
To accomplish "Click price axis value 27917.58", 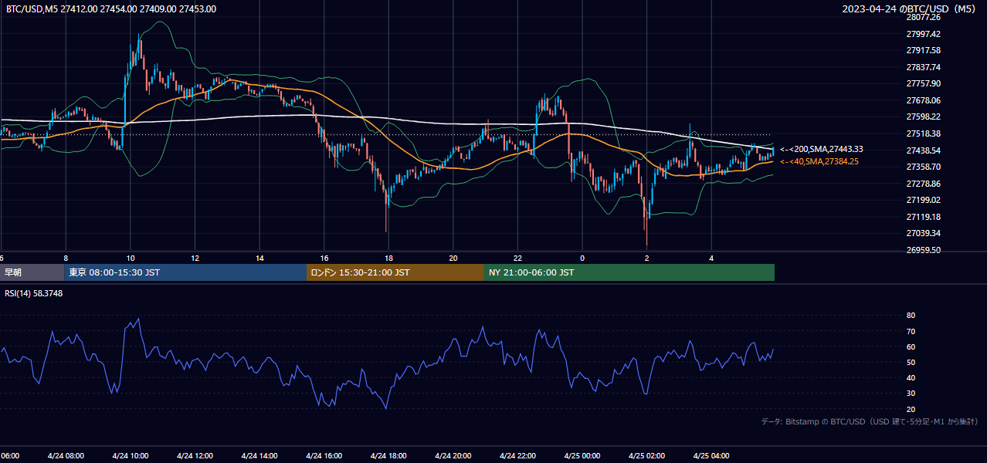I will (x=923, y=50).
